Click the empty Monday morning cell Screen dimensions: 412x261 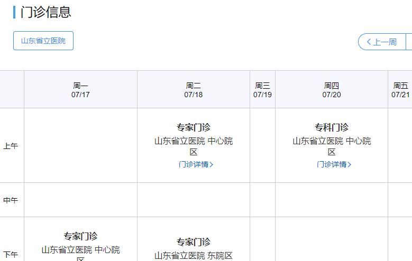(80, 146)
